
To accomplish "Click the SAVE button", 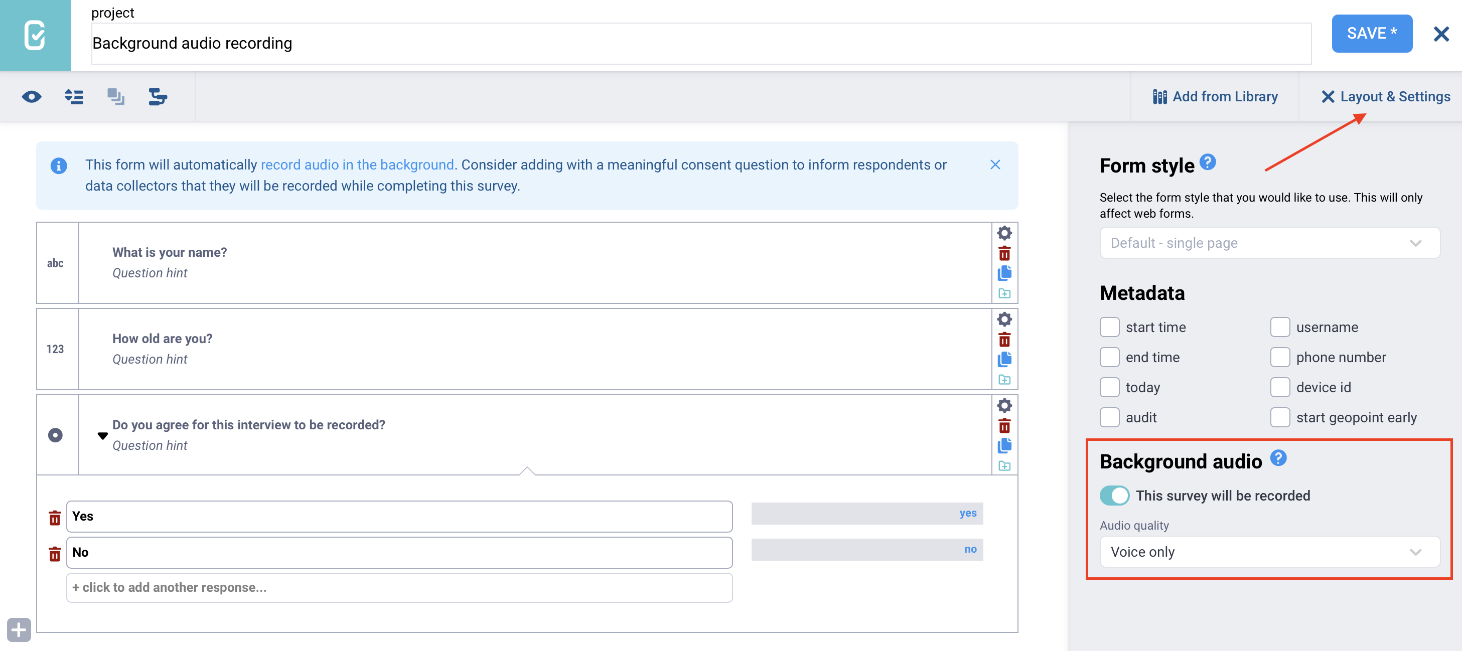I will pos(1372,34).
